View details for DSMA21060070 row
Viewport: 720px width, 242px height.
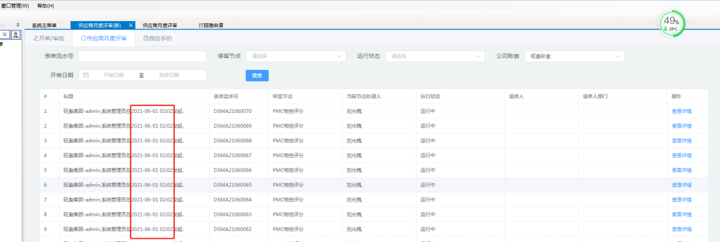tap(681, 112)
